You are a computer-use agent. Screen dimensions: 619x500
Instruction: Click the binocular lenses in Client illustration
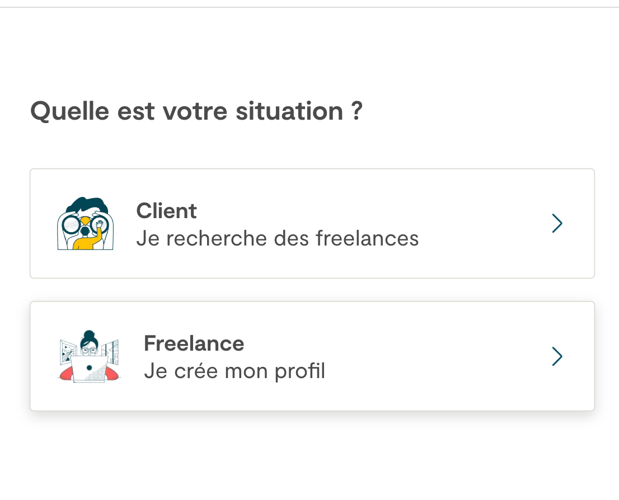click(x=72, y=226)
